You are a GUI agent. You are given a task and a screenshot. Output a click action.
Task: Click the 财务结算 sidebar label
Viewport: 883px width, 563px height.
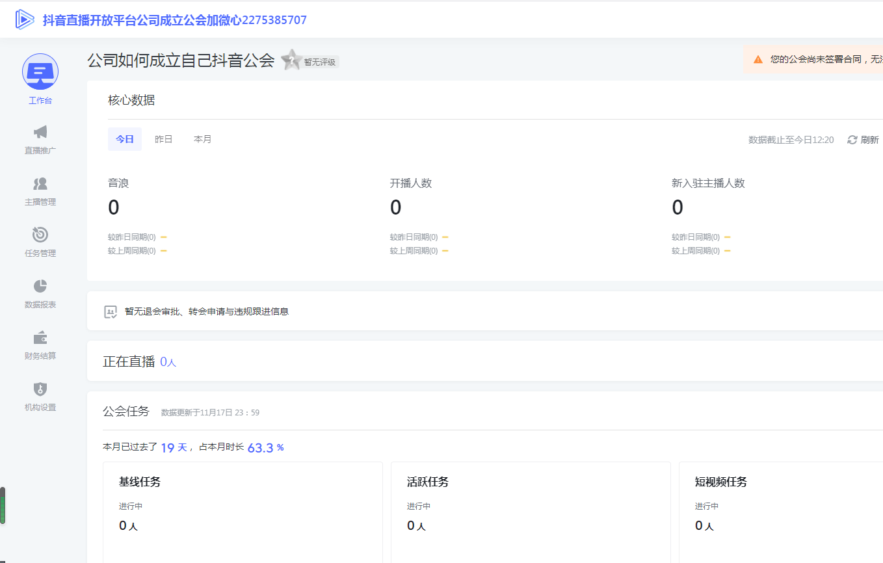click(x=40, y=356)
